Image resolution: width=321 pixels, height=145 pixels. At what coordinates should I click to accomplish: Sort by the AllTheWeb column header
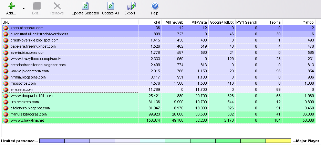tap(173, 22)
